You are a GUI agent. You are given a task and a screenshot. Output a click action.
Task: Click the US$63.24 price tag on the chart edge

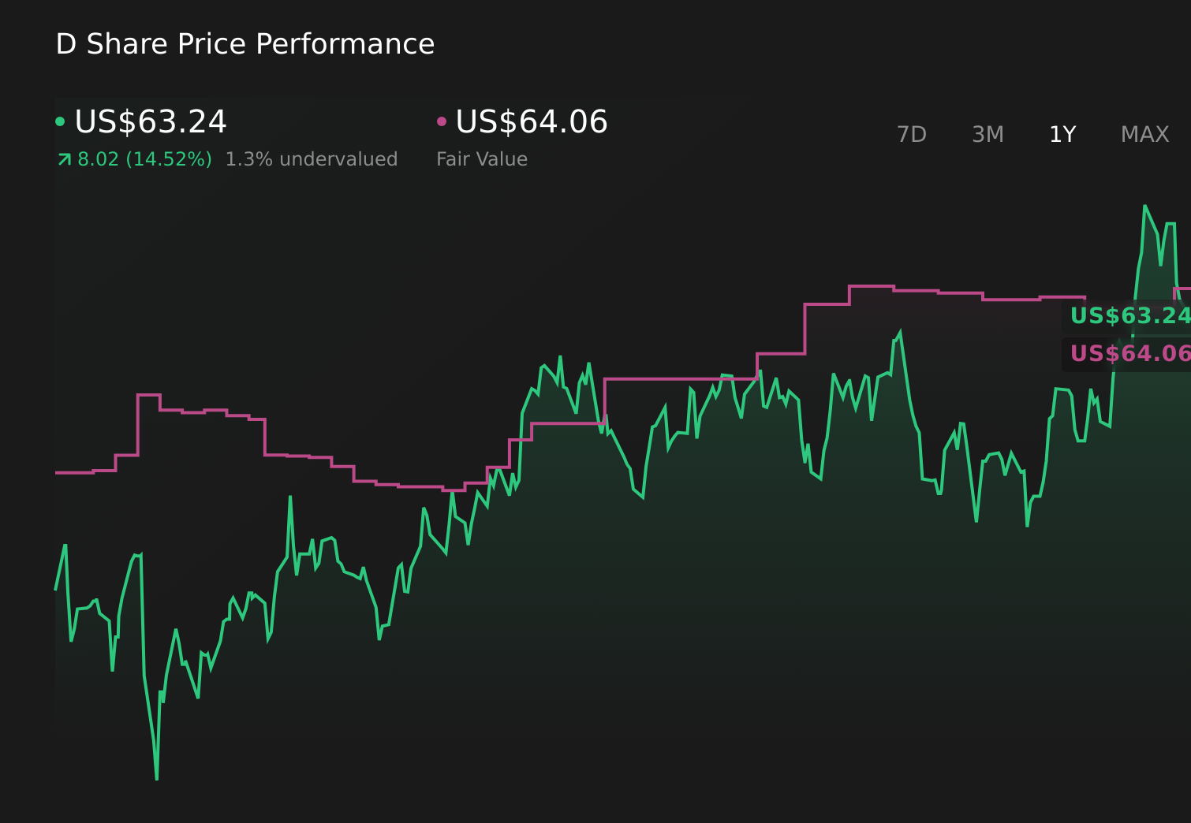click(1129, 317)
